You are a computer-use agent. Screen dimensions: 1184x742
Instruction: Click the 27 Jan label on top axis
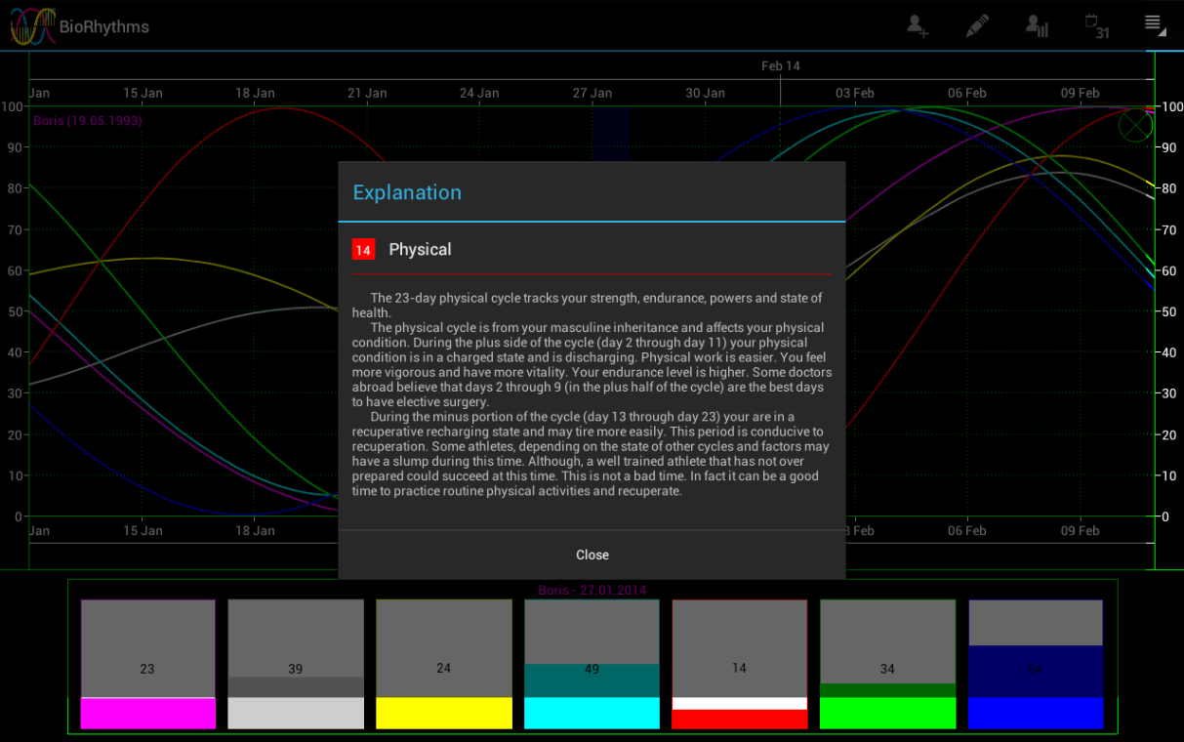coord(592,94)
